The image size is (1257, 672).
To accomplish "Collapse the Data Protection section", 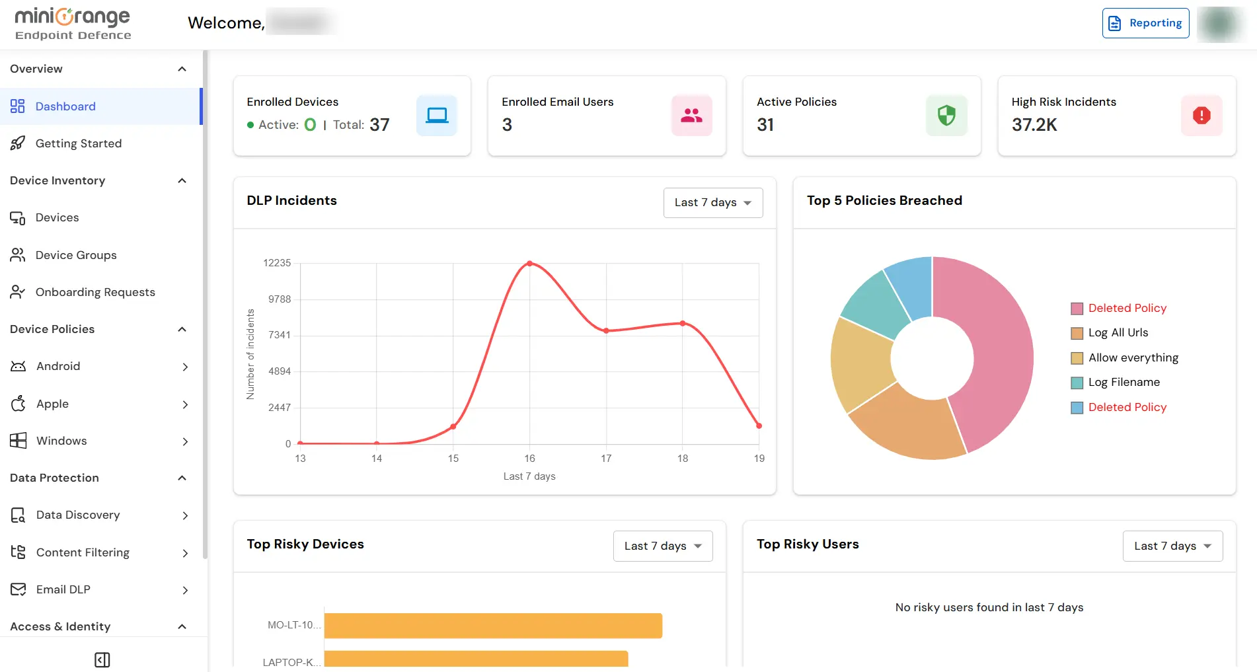I will pos(182,478).
